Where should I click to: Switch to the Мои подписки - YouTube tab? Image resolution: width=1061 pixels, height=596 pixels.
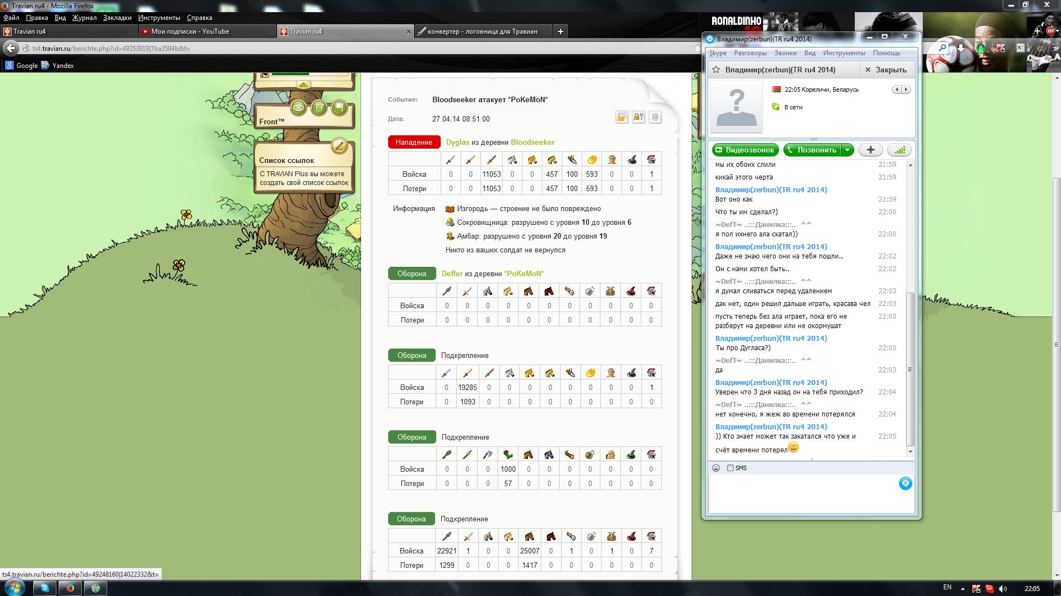(206, 31)
